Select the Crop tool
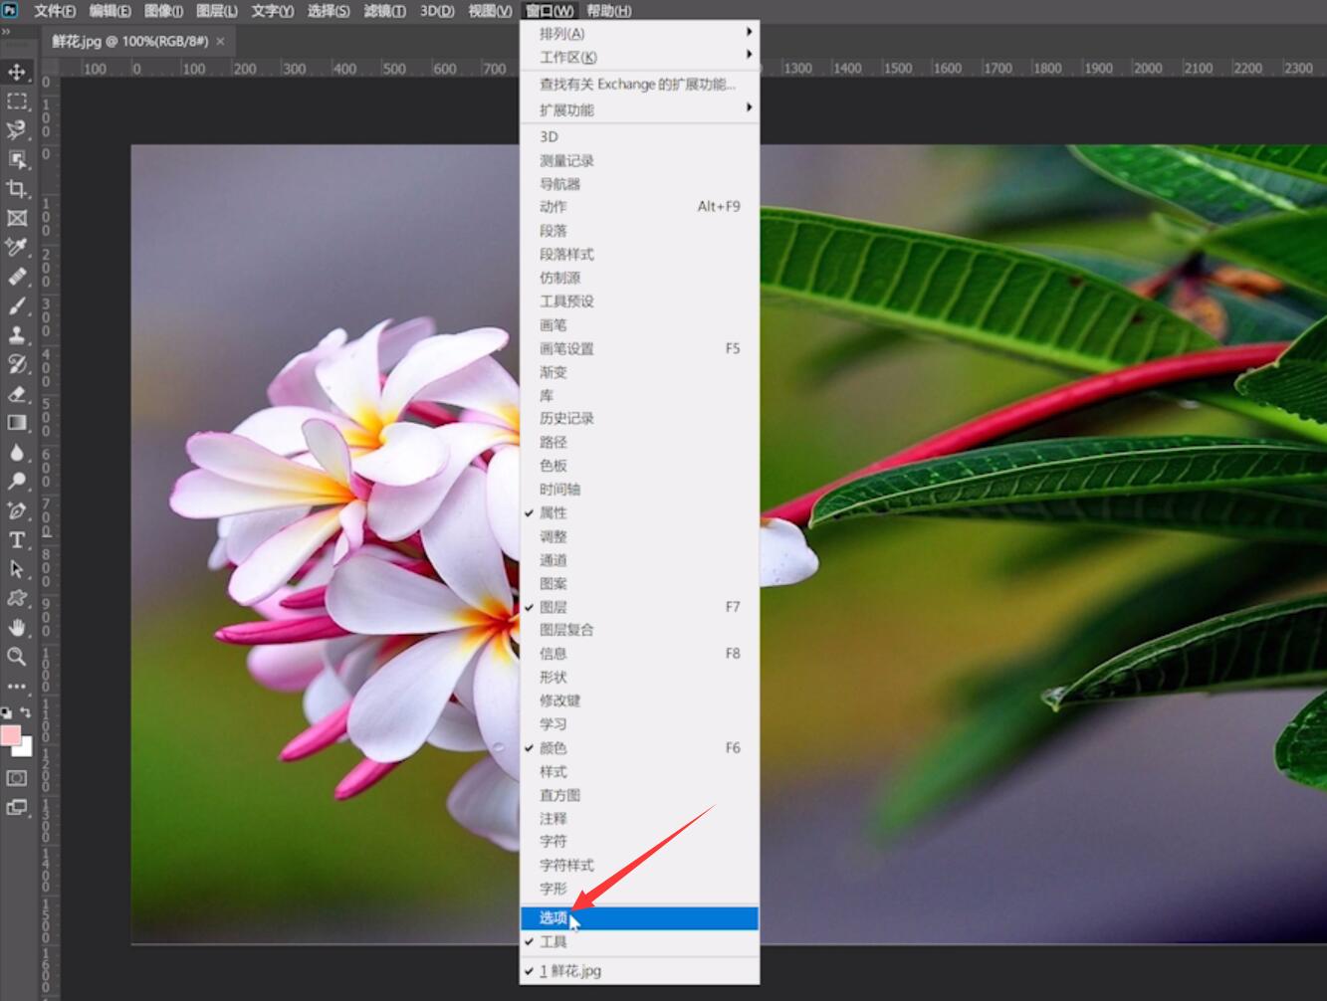The height and width of the screenshot is (1001, 1327). (17, 189)
